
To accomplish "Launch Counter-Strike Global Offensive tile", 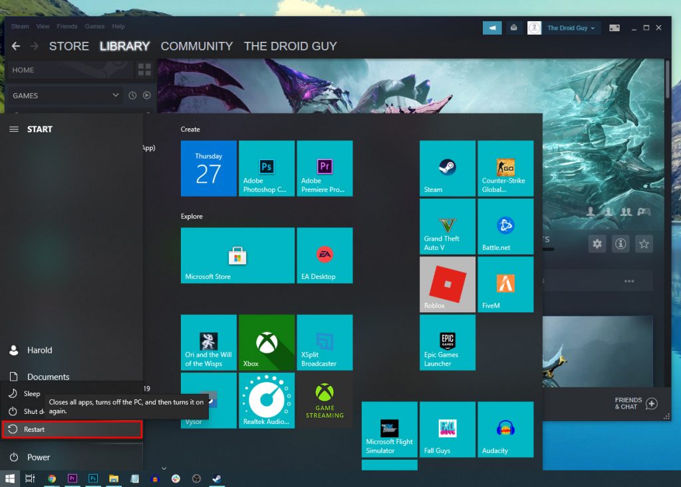I will pyautogui.click(x=505, y=168).
